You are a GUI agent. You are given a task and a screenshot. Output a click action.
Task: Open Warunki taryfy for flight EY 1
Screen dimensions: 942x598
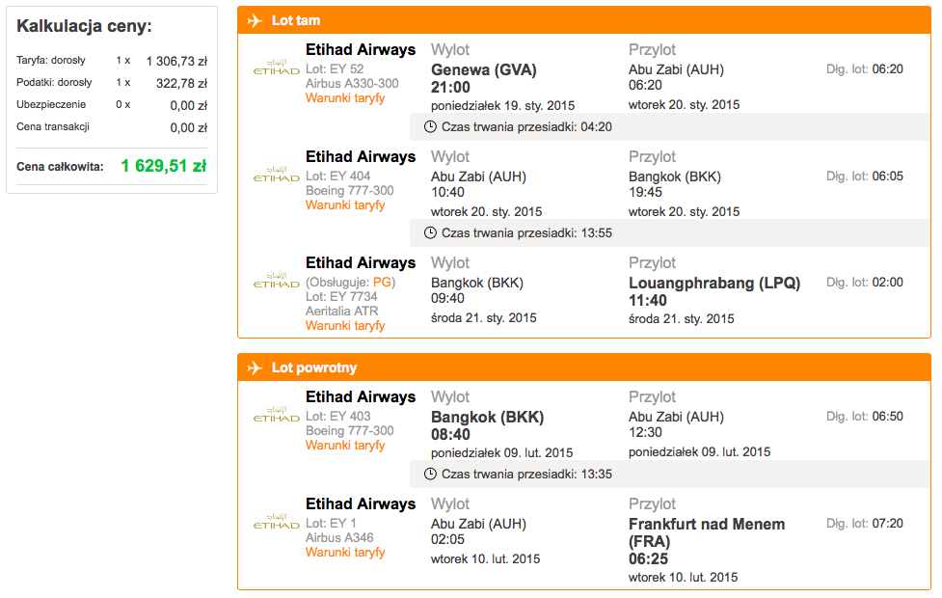[345, 552]
